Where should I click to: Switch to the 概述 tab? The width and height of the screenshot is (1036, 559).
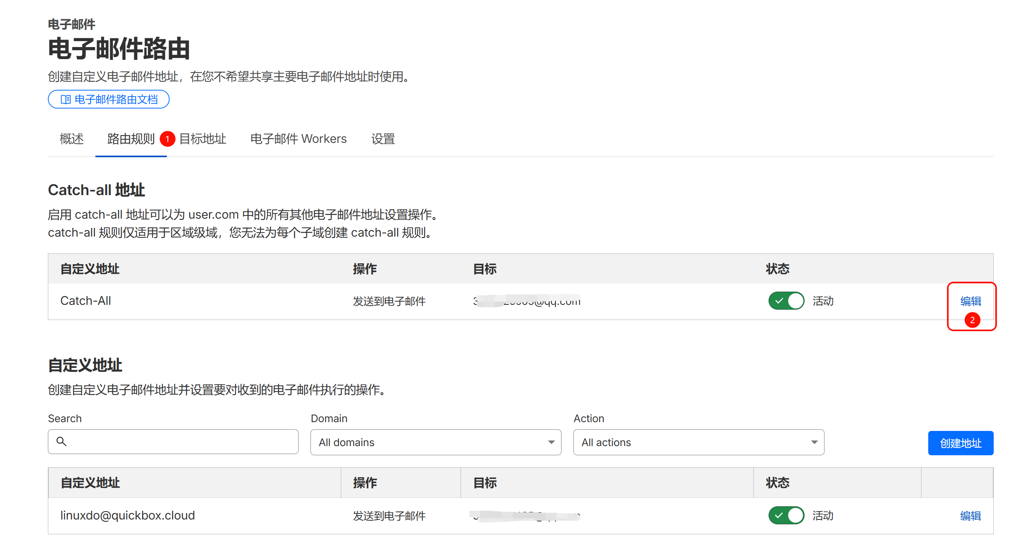(71, 139)
